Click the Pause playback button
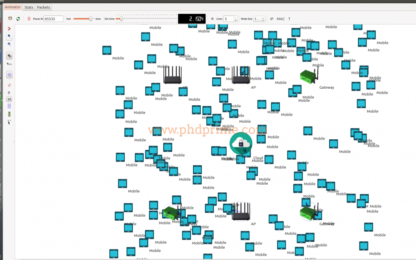 29,19
